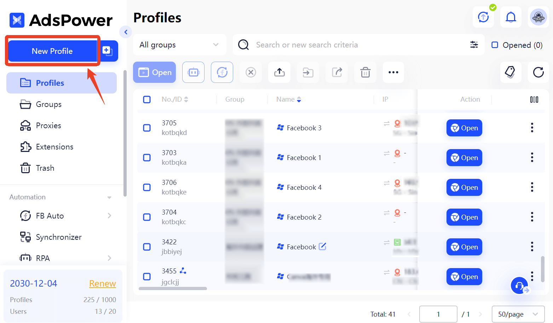The image size is (553, 323).
Task: Toggle the Opened (0) checkbox
Action: [x=495, y=45]
